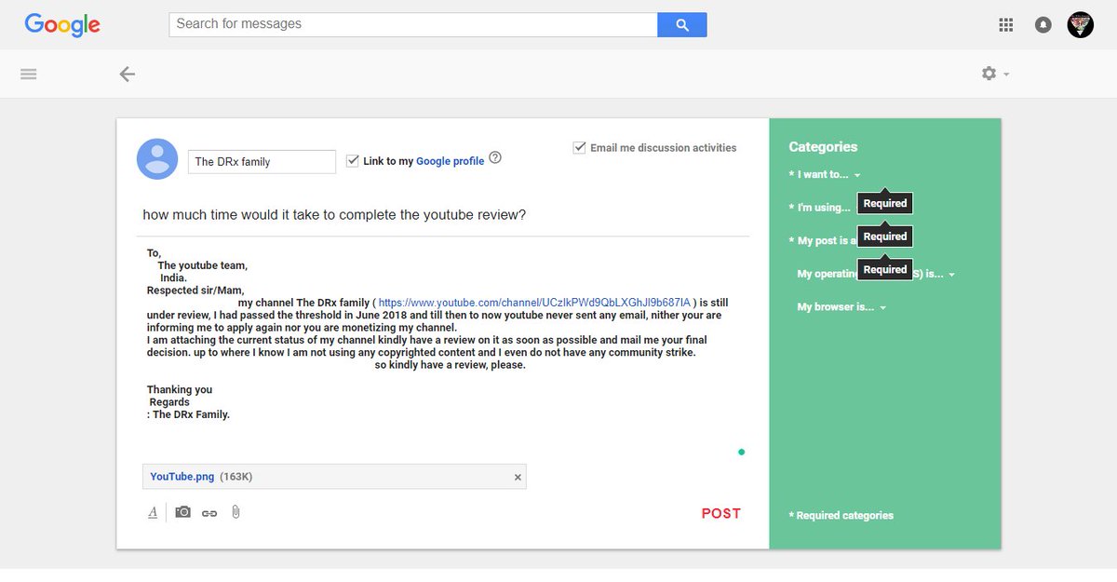Click the blue search magnifier button
This screenshot has width=1117, height=582.
[682, 24]
